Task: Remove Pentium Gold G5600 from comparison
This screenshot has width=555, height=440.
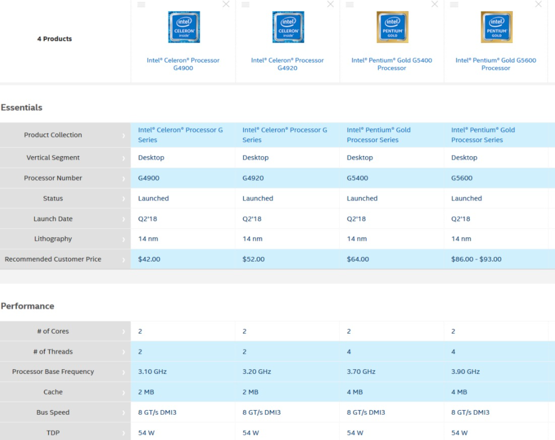Action: tap(538, 4)
